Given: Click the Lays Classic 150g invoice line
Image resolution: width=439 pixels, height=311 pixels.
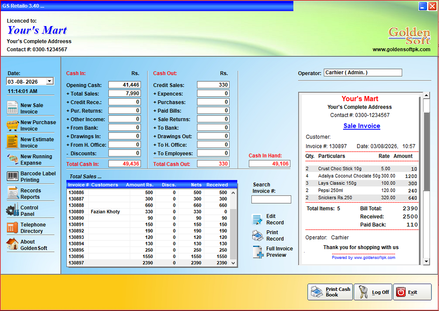Looking at the screenshot, I should pyautogui.click(x=361, y=183).
